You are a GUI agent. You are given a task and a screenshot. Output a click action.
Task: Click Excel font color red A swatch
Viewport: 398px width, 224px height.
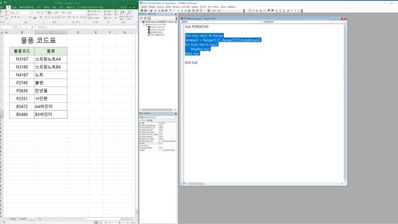click(x=35, y=17)
